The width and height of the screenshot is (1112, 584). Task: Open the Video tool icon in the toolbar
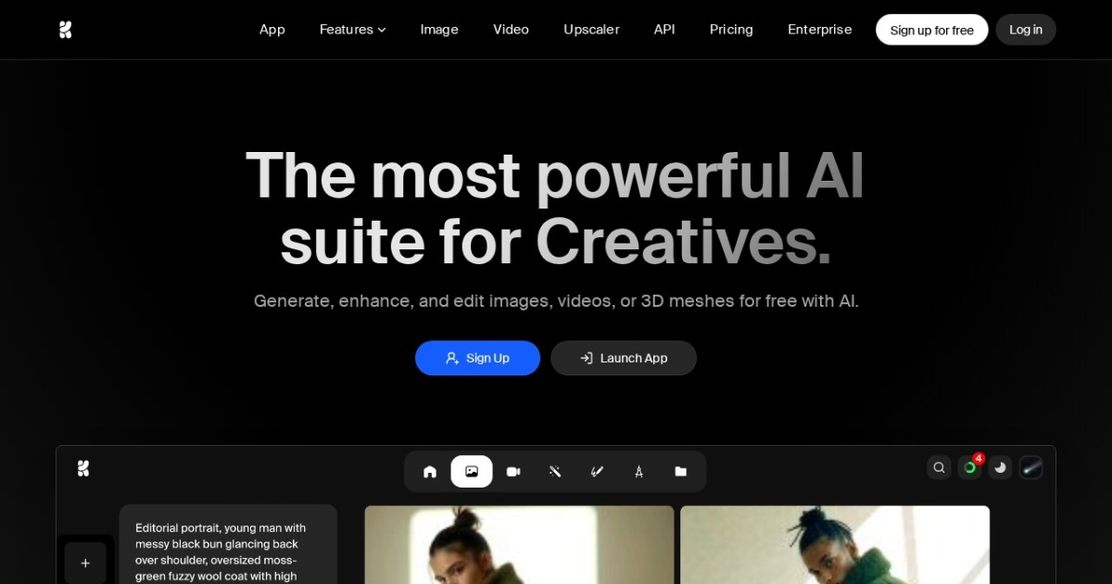pyautogui.click(x=513, y=471)
